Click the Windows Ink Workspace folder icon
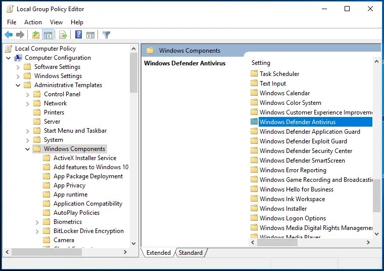 coord(254,199)
